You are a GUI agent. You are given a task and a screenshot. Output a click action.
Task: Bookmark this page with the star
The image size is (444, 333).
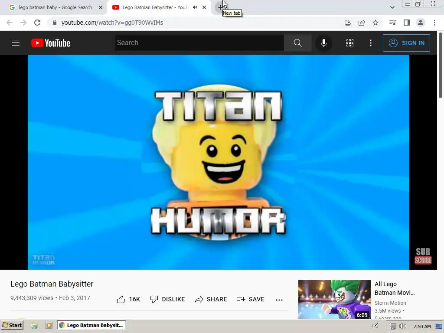tap(375, 23)
